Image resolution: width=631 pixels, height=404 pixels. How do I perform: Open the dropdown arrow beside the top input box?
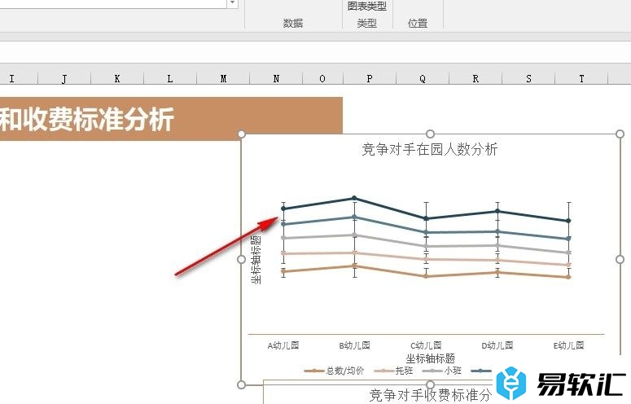click(232, 4)
